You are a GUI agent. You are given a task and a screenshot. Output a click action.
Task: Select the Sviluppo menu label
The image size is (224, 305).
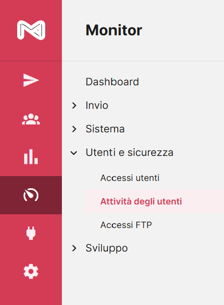coord(107,248)
